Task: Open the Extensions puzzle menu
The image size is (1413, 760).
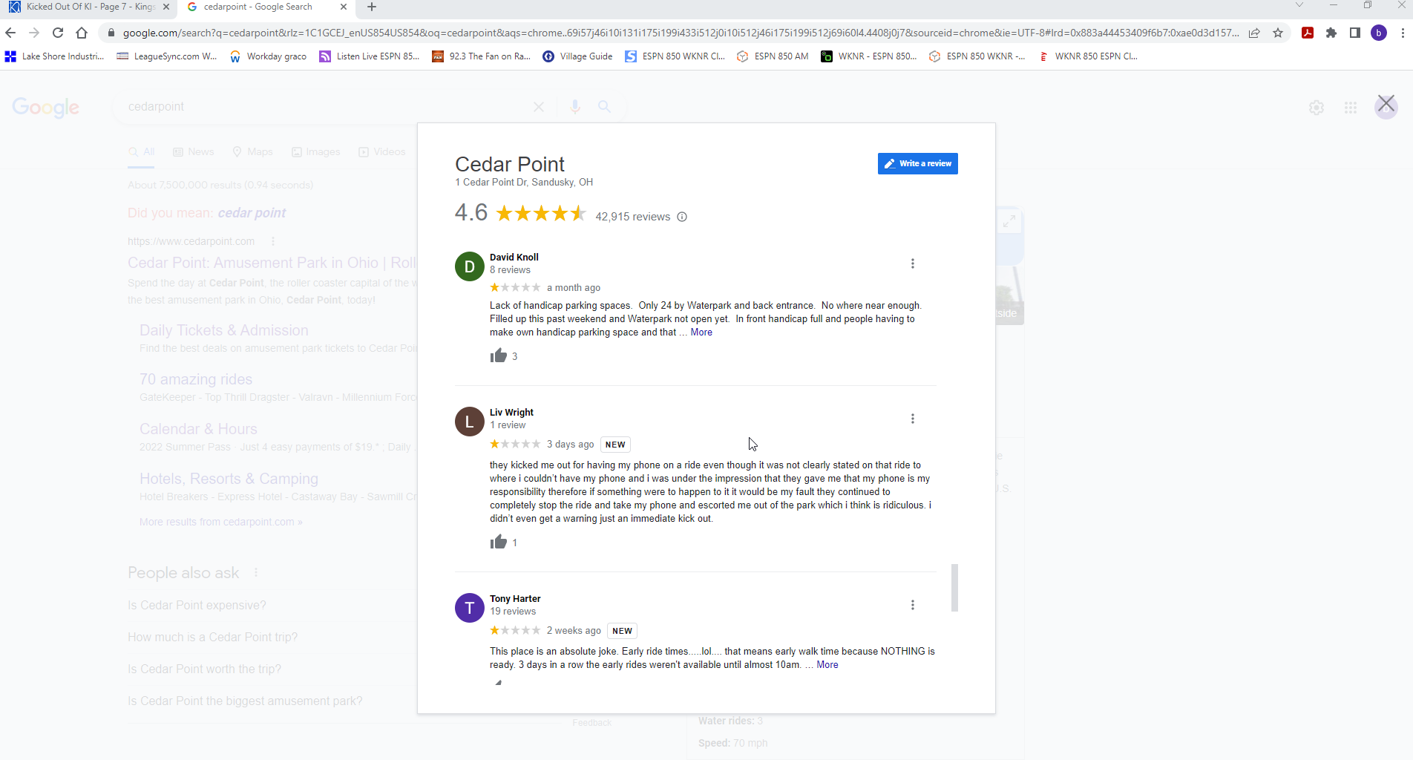Action: coord(1331,33)
